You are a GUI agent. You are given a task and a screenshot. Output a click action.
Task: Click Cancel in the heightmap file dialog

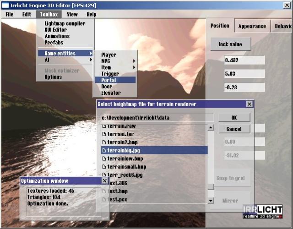point(234,129)
